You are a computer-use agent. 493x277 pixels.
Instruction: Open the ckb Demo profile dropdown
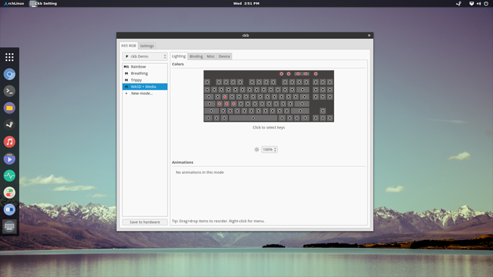(x=144, y=57)
